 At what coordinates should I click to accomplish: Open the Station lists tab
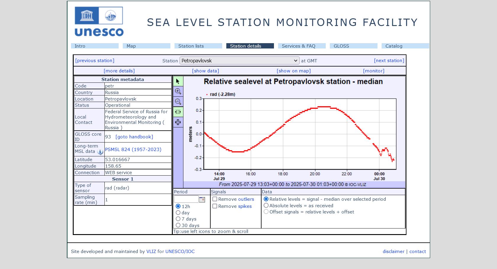(x=198, y=46)
